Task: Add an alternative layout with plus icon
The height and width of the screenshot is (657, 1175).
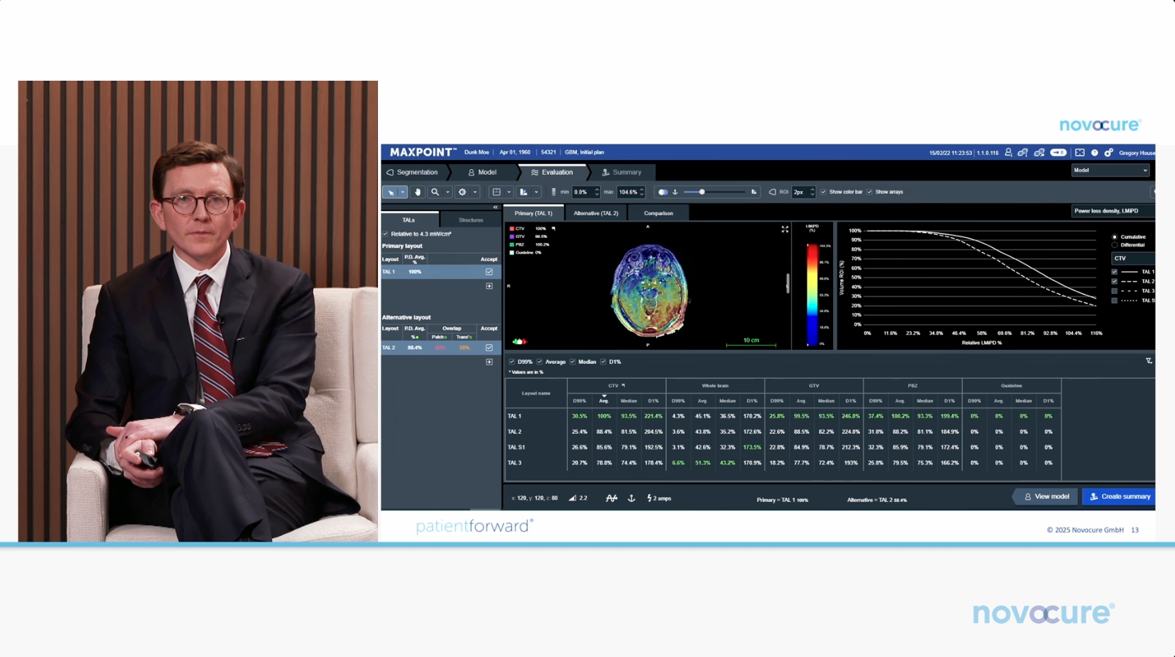Action: (489, 362)
